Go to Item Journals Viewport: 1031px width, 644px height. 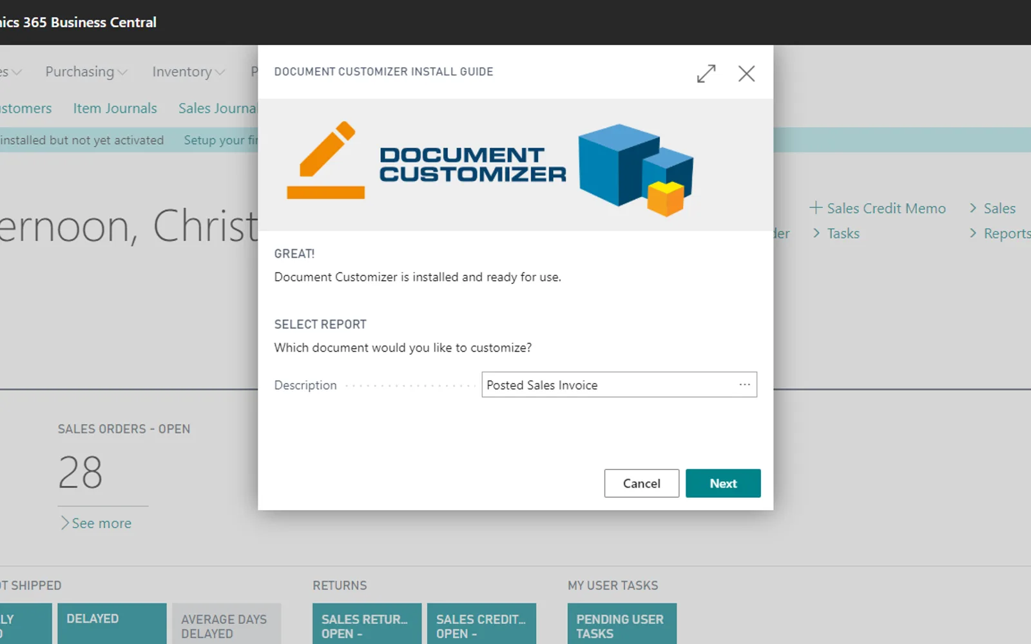pyautogui.click(x=115, y=108)
